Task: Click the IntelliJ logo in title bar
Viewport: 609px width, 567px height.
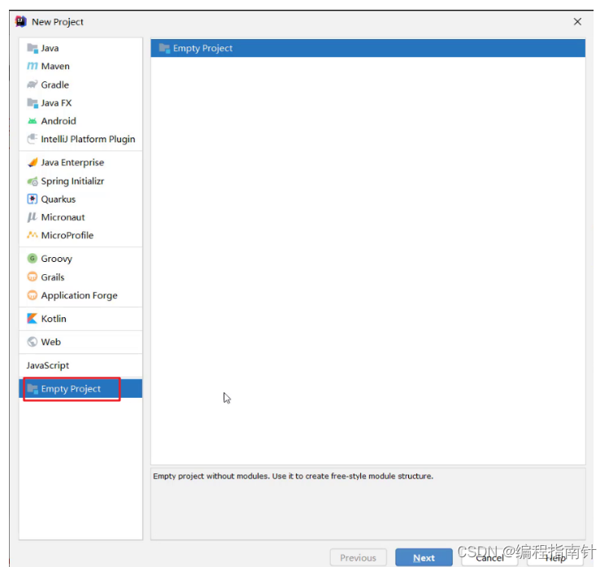Action: point(21,21)
